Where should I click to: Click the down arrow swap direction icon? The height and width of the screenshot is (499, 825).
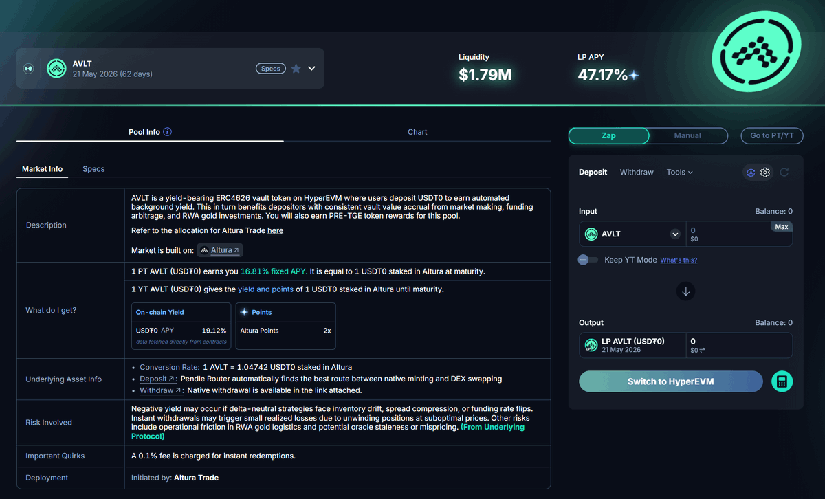[x=685, y=291]
